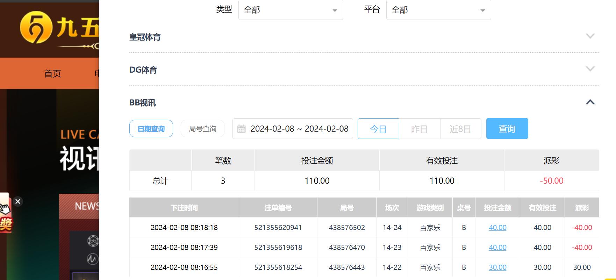Screen dimensions: 616x280
Task: Open 40.00 bet link for round 14-23
Action: point(497,248)
